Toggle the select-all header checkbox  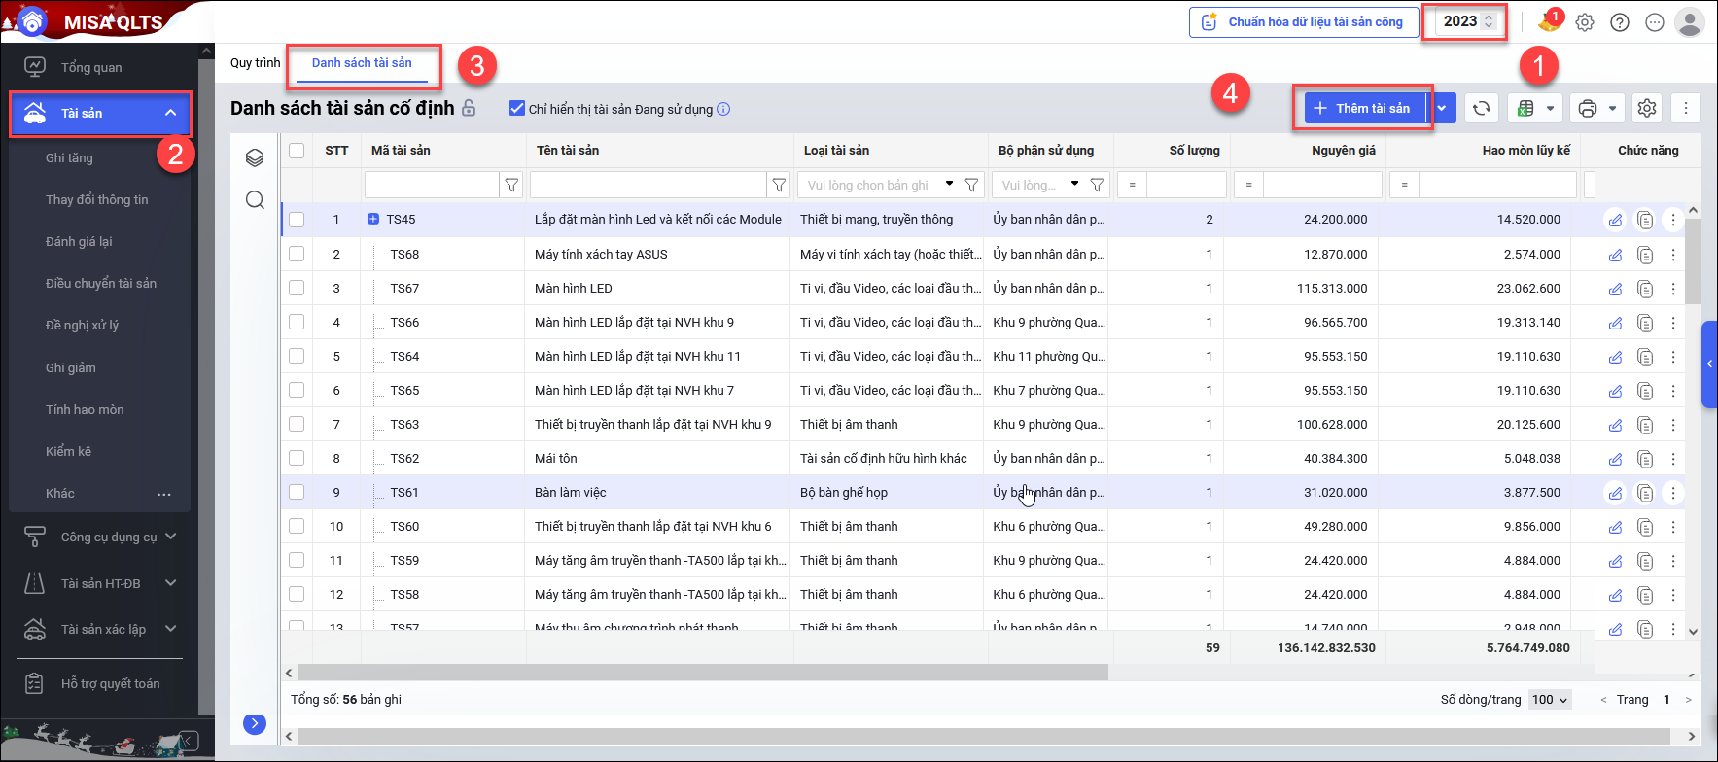(297, 151)
